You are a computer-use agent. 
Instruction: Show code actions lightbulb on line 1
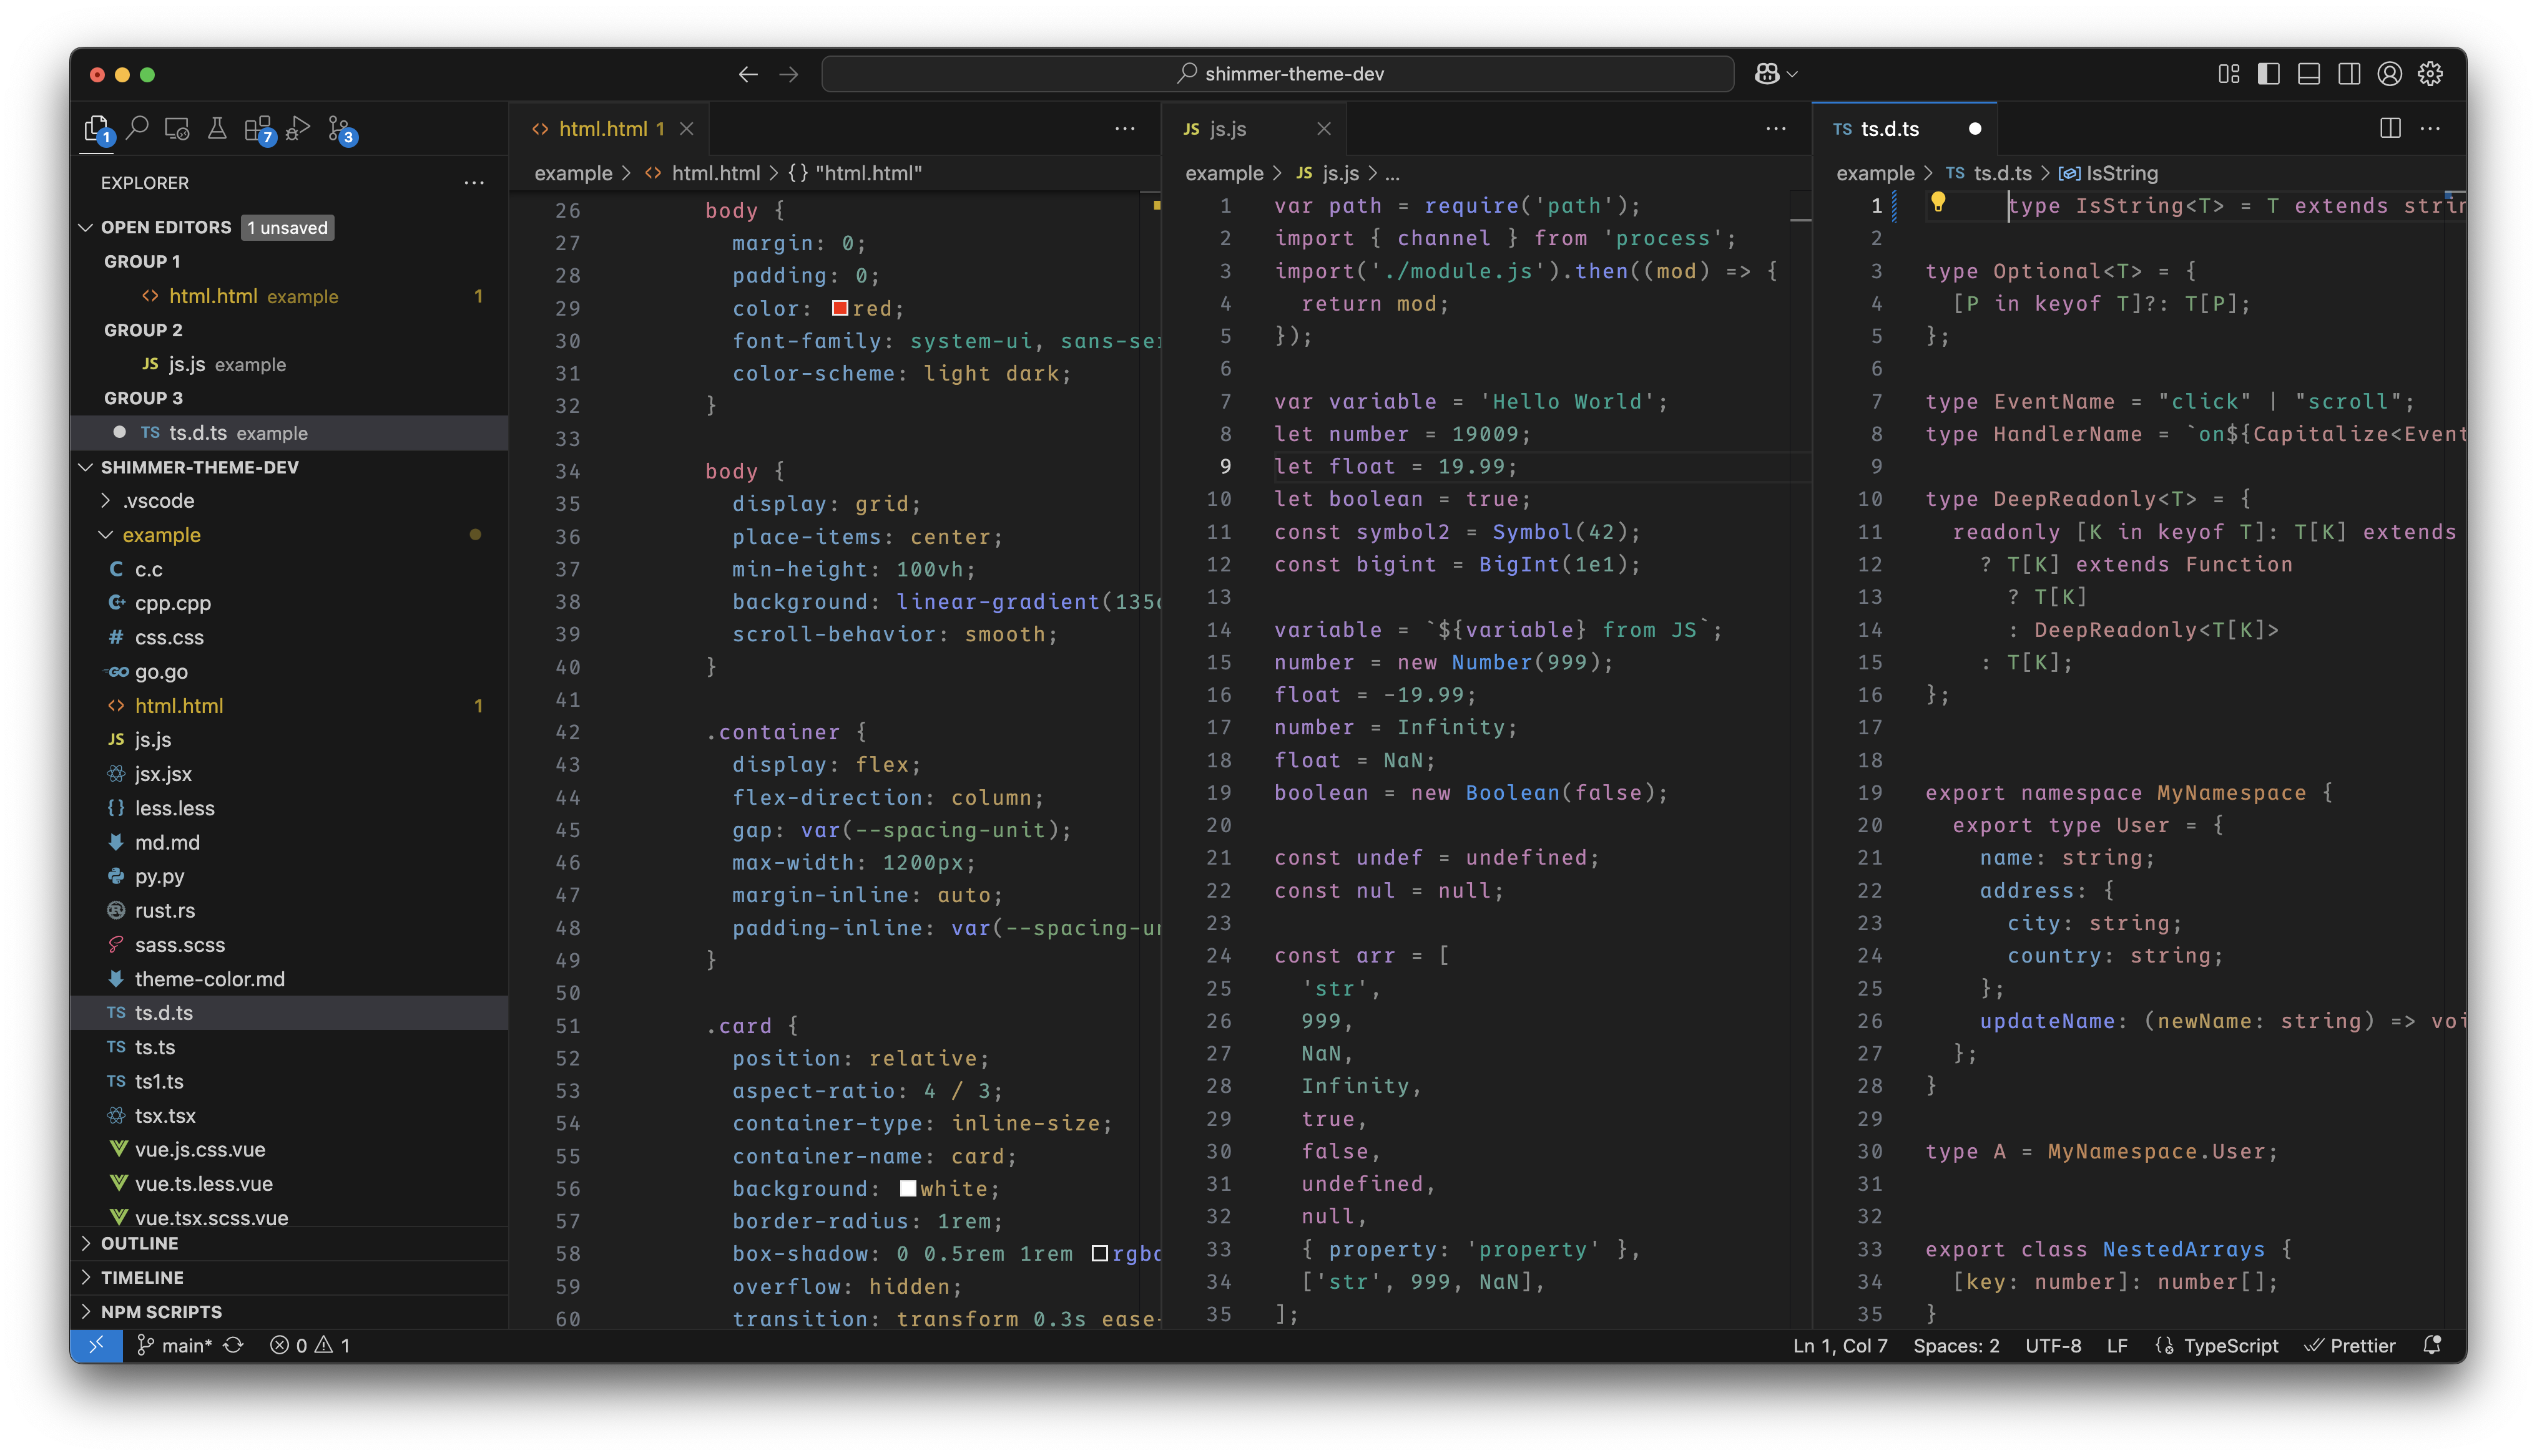(1938, 202)
